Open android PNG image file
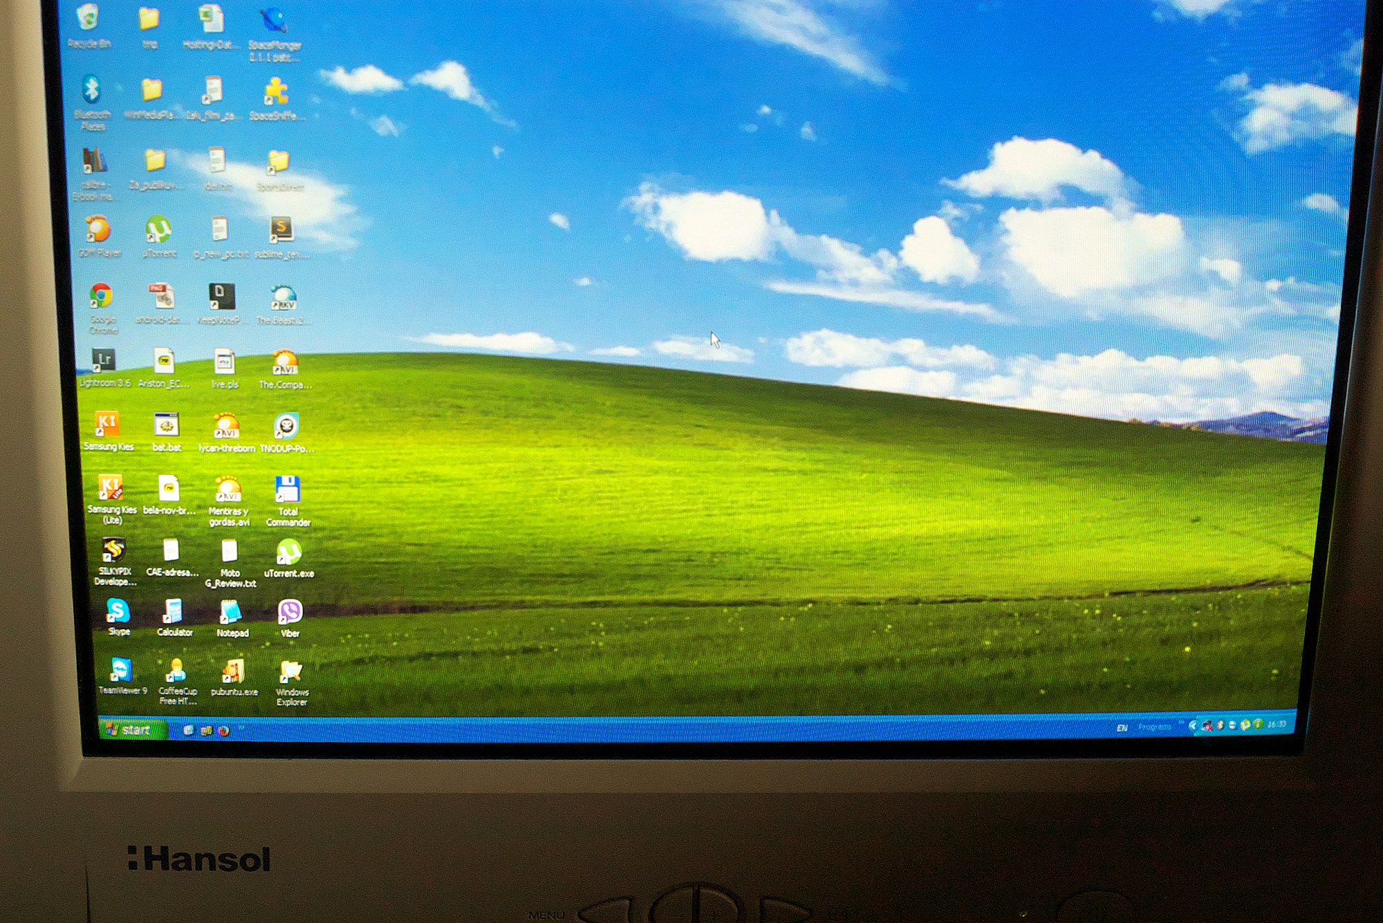Image resolution: width=1383 pixels, height=923 pixels. pos(160,304)
